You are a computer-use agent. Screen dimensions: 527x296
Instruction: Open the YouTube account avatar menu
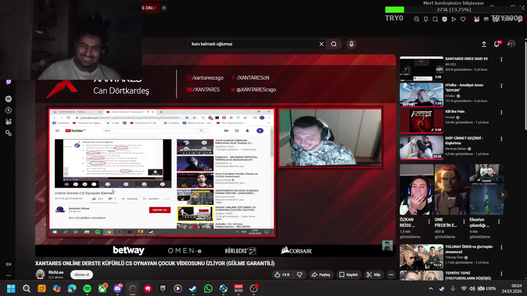[x=511, y=44]
